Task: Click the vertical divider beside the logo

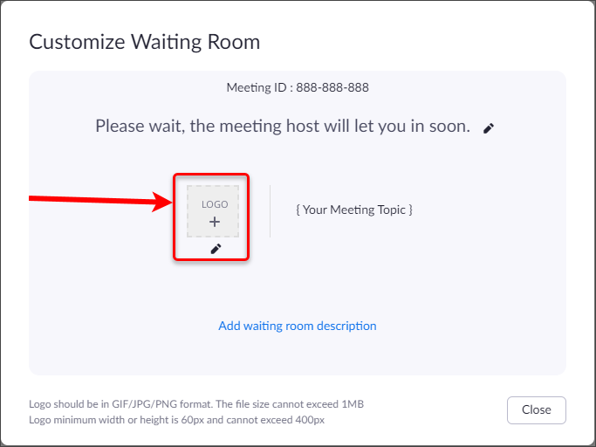Action: coord(270,210)
